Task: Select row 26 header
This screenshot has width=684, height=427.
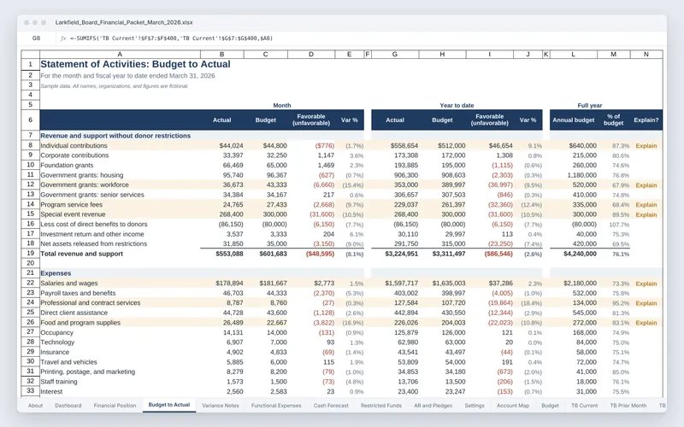Action: coord(31,322)
